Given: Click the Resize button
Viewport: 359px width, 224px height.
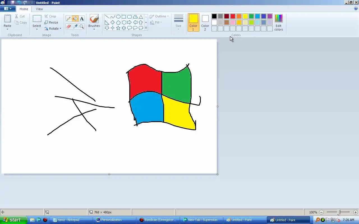Looking at the screenshot, I should click(x=51, y=22).
